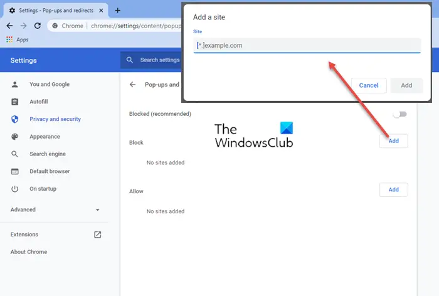Click the Search settings magnifier icon
The image size is (439, 296).
129,60
